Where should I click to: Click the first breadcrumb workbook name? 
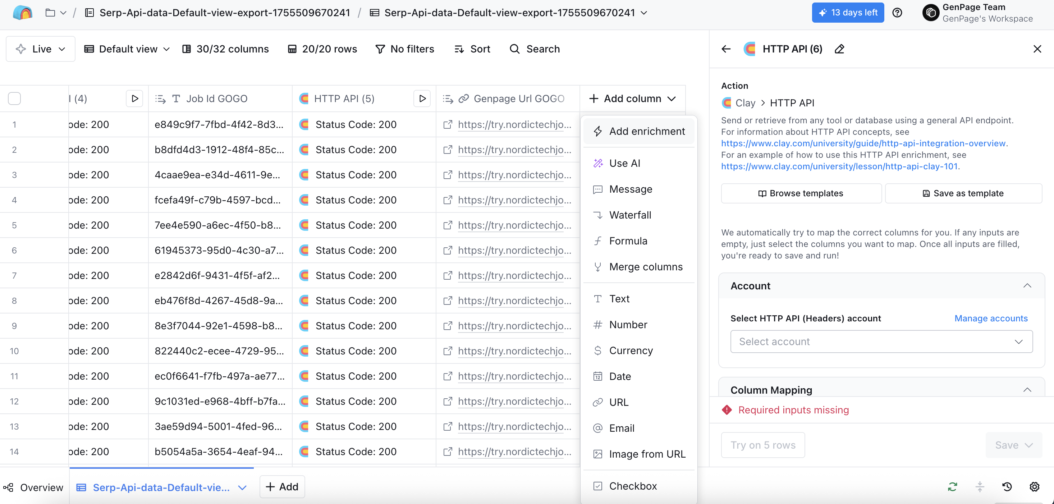click(x=224, y=13)
